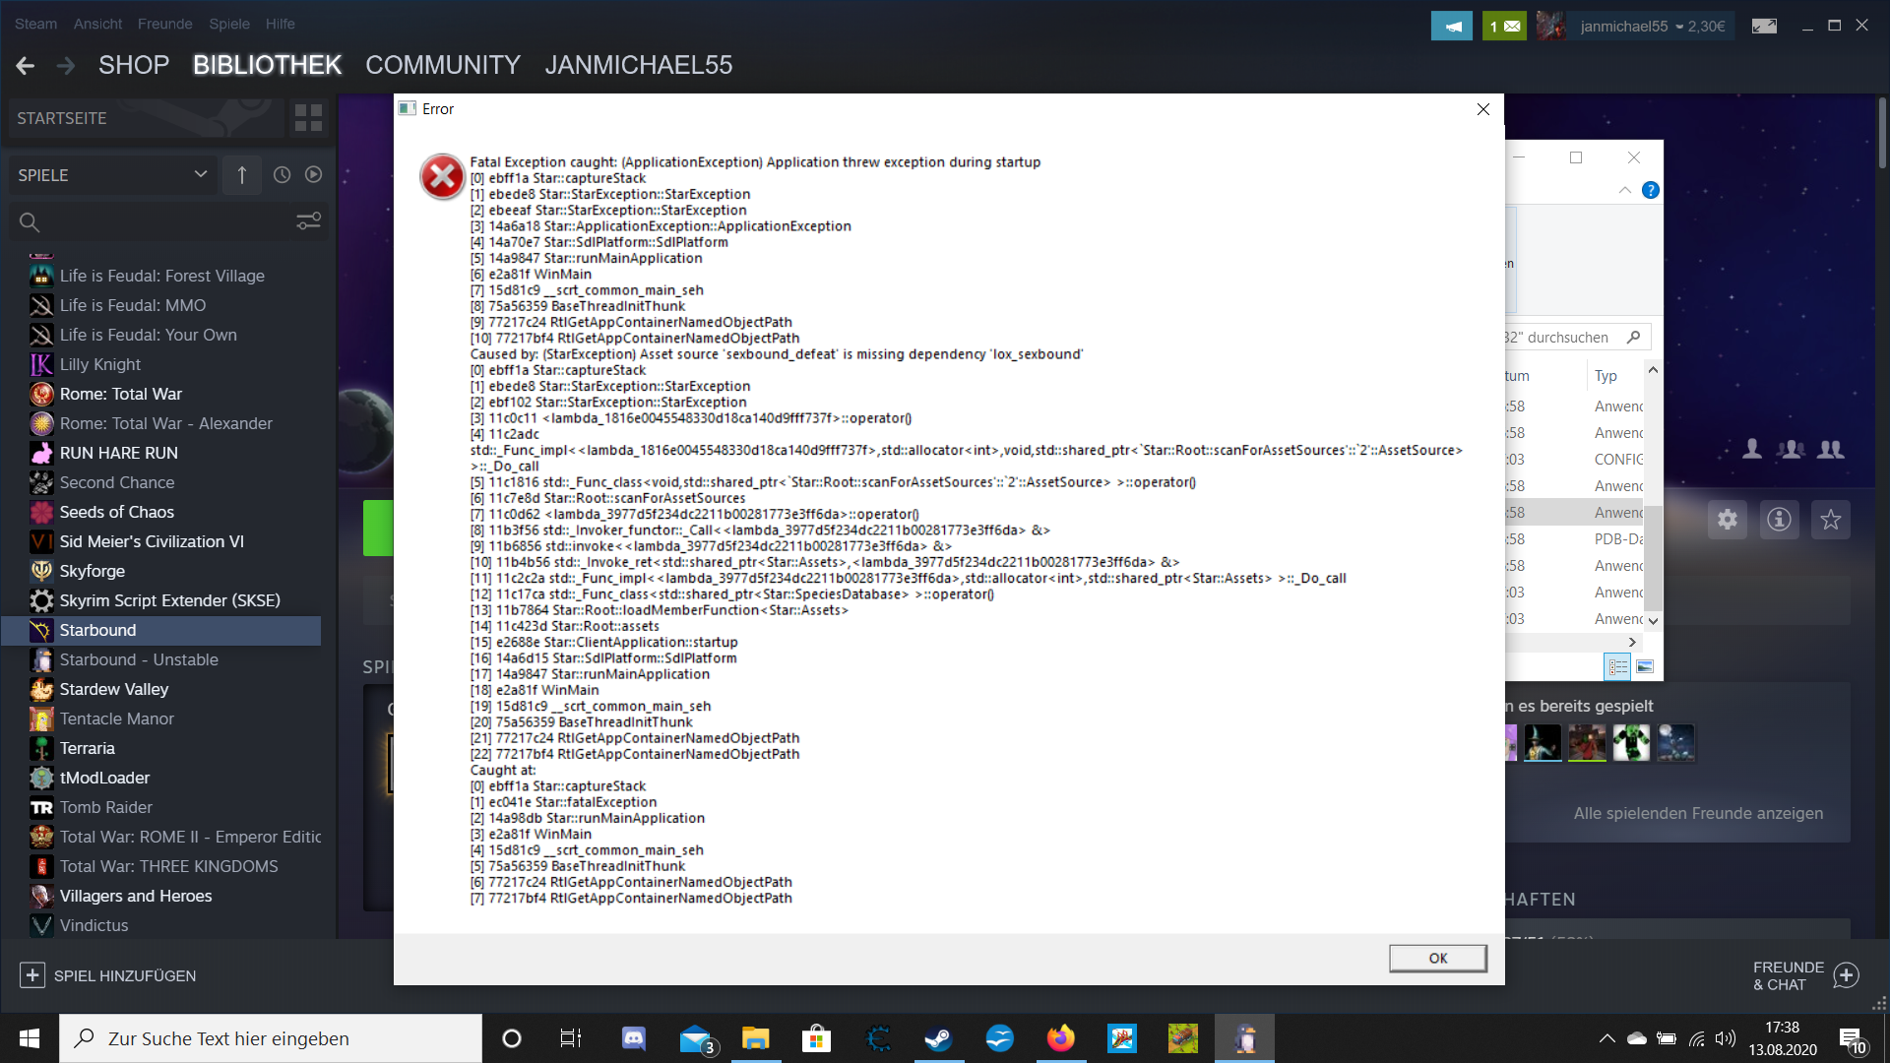Open Microsoft Store from the taskbar
The width and height of the screenshot is (1890, 1063).
816,1038
